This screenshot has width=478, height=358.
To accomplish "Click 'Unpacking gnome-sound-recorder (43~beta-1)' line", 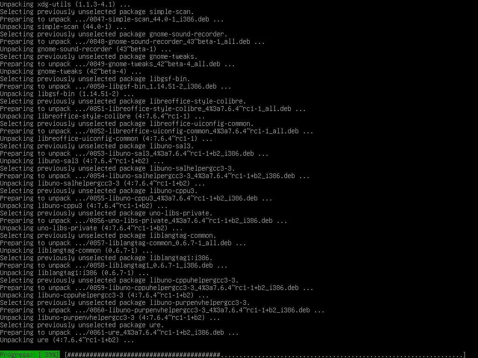I will (x=86, y=49).
